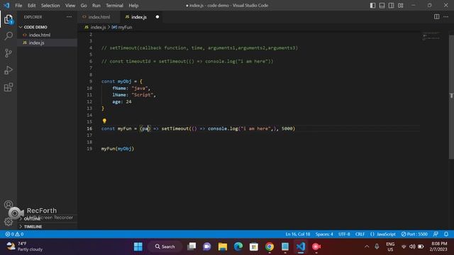454x255 pixels.
Task: Open the Run menu
Action: coord(96,5)
